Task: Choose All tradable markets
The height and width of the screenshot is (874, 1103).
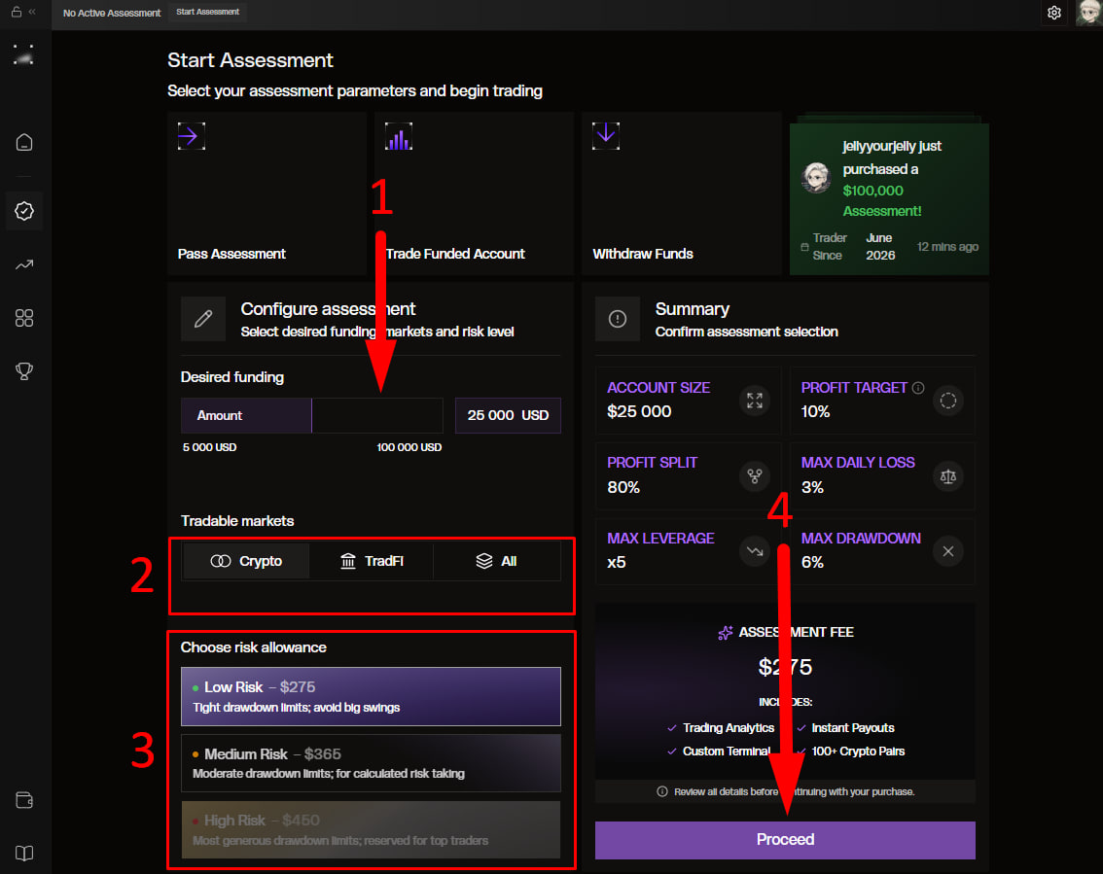Action: click(497, 561)
